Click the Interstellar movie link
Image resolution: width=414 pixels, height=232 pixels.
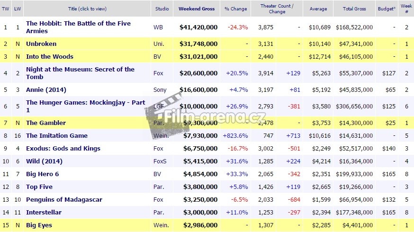[44, 212]
